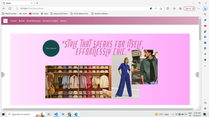This screenshot has width=209, height=117.
Task: Open the Windows Start menu
Action: pyautogui.click(x=3, y=114)
